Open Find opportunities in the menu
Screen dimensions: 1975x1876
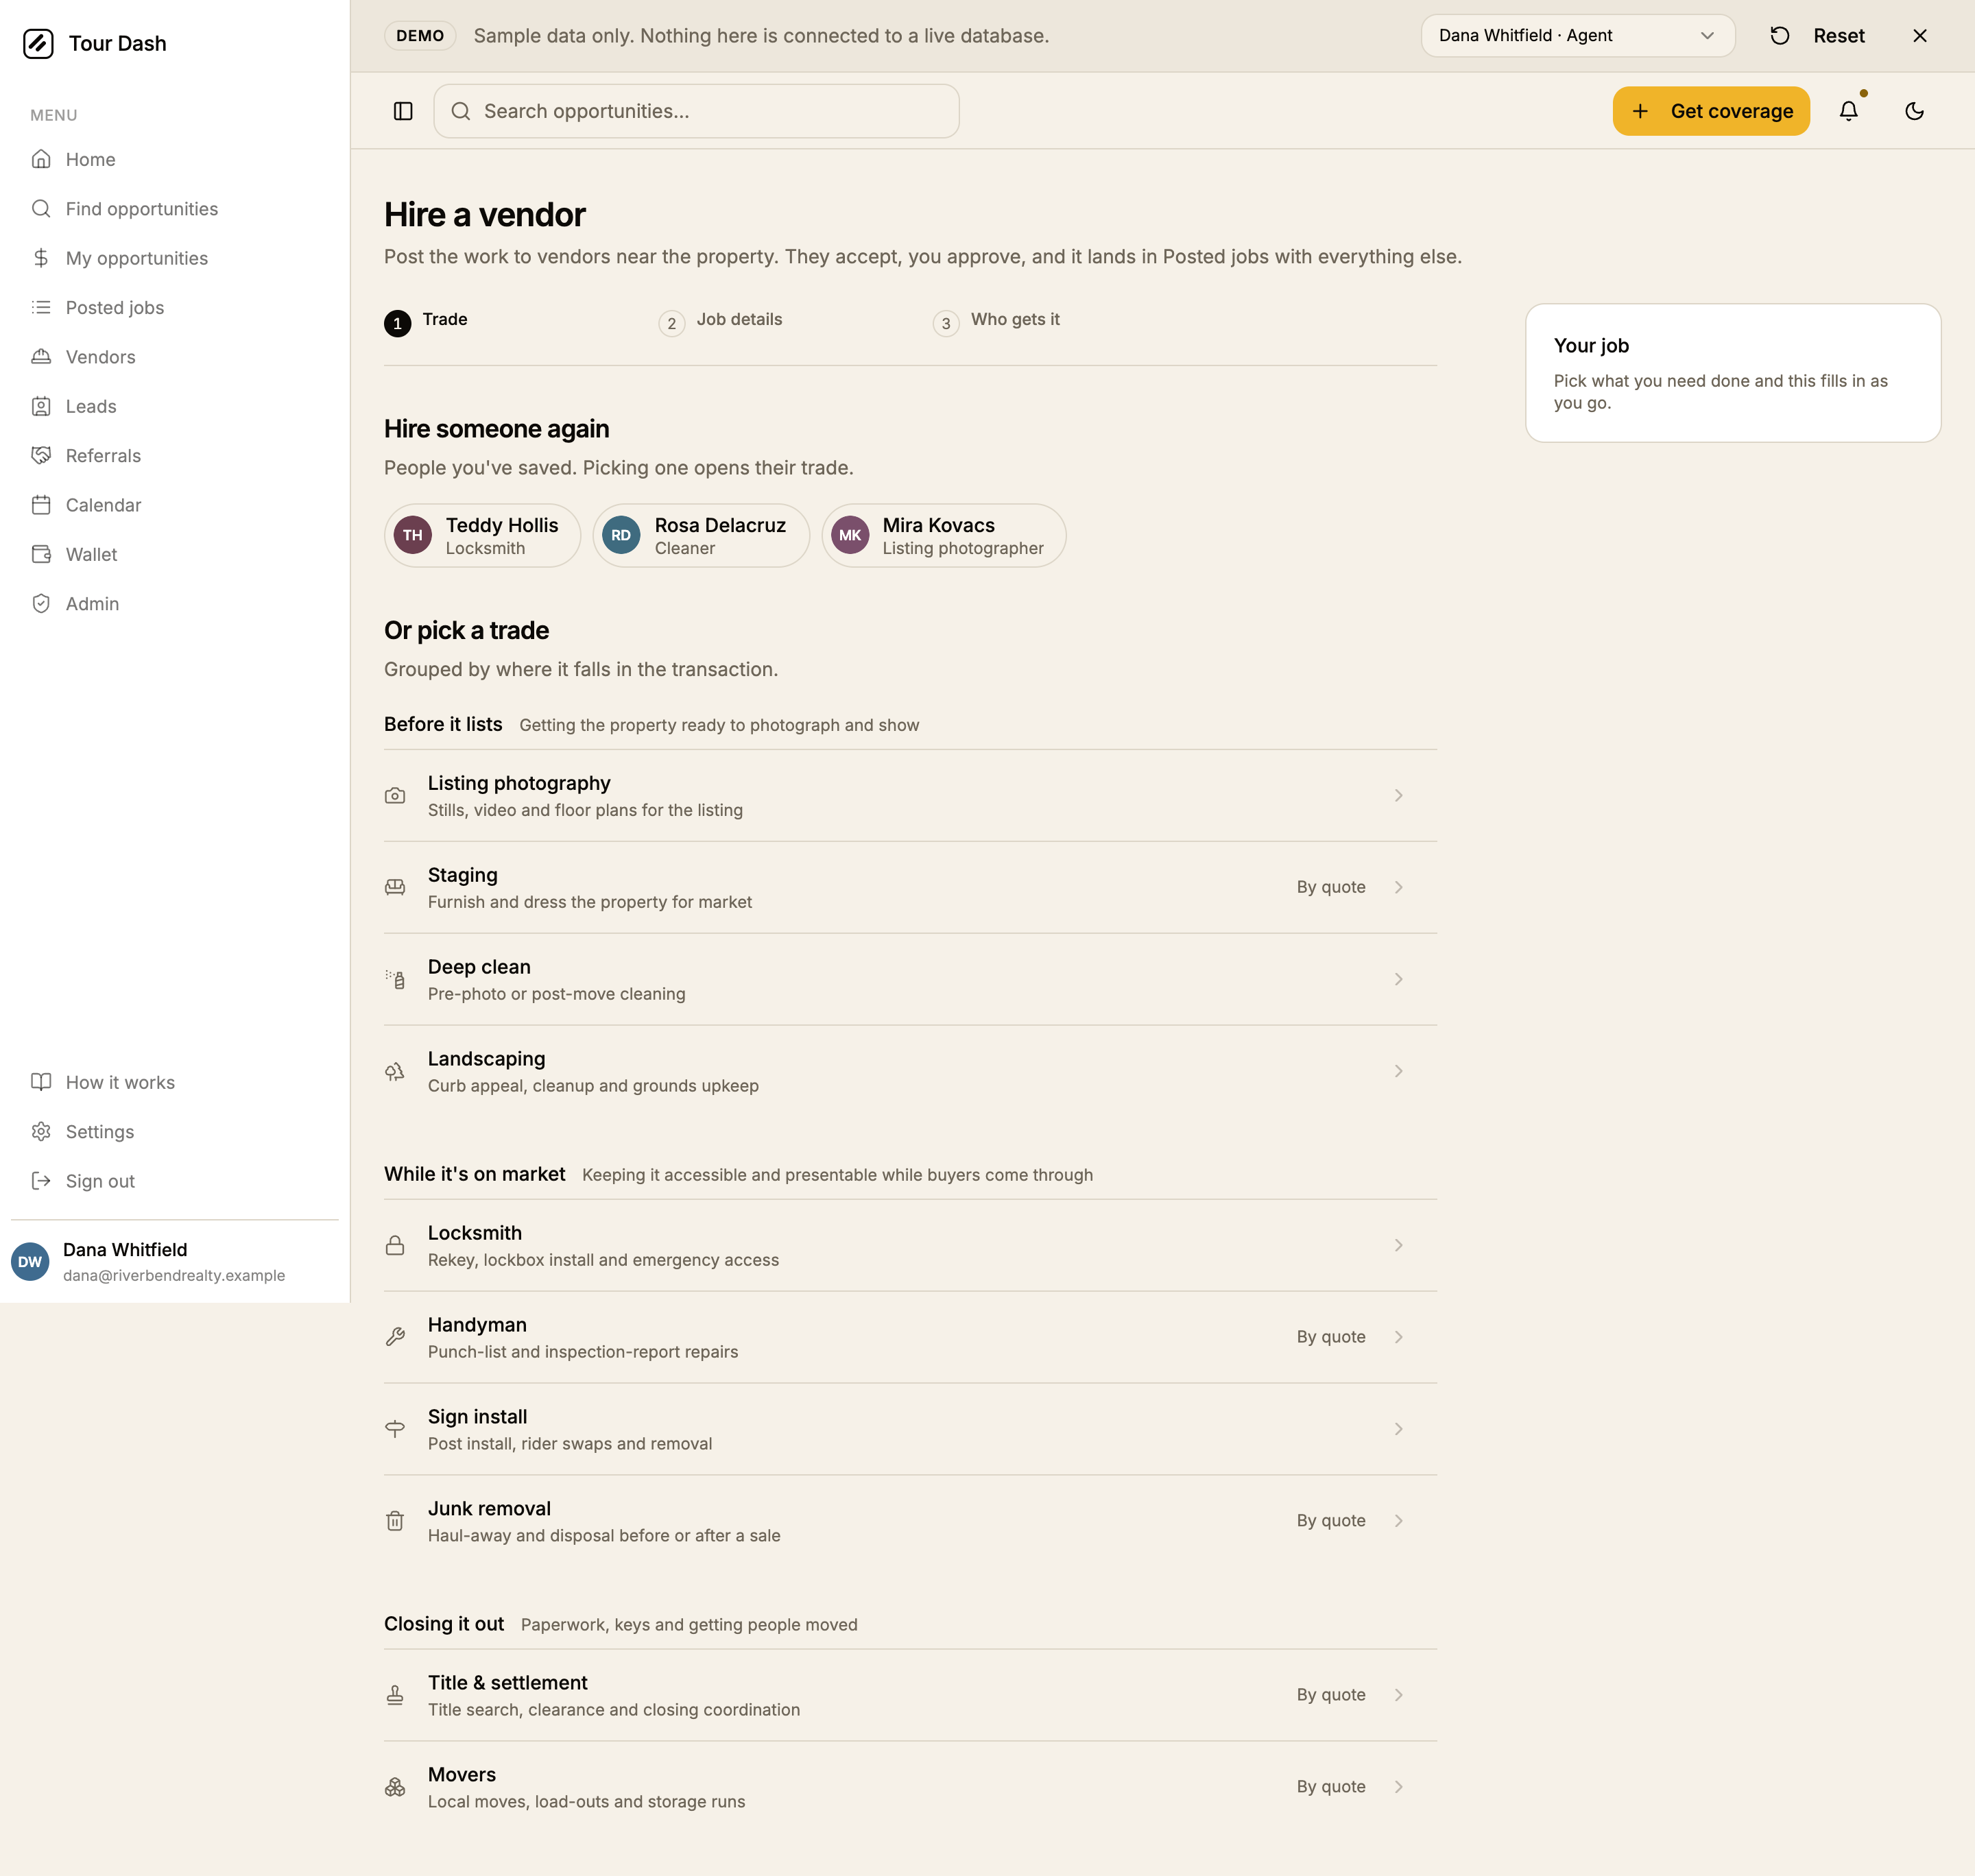pyautogui.click(x=175, y=209)
